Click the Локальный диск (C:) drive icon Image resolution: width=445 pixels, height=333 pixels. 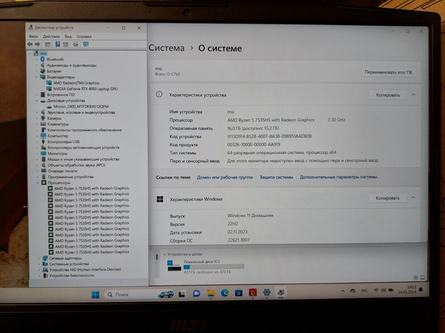point(174,266)
